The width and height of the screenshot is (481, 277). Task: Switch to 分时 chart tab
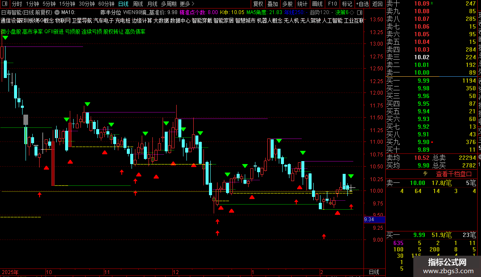tap(17, 4)
